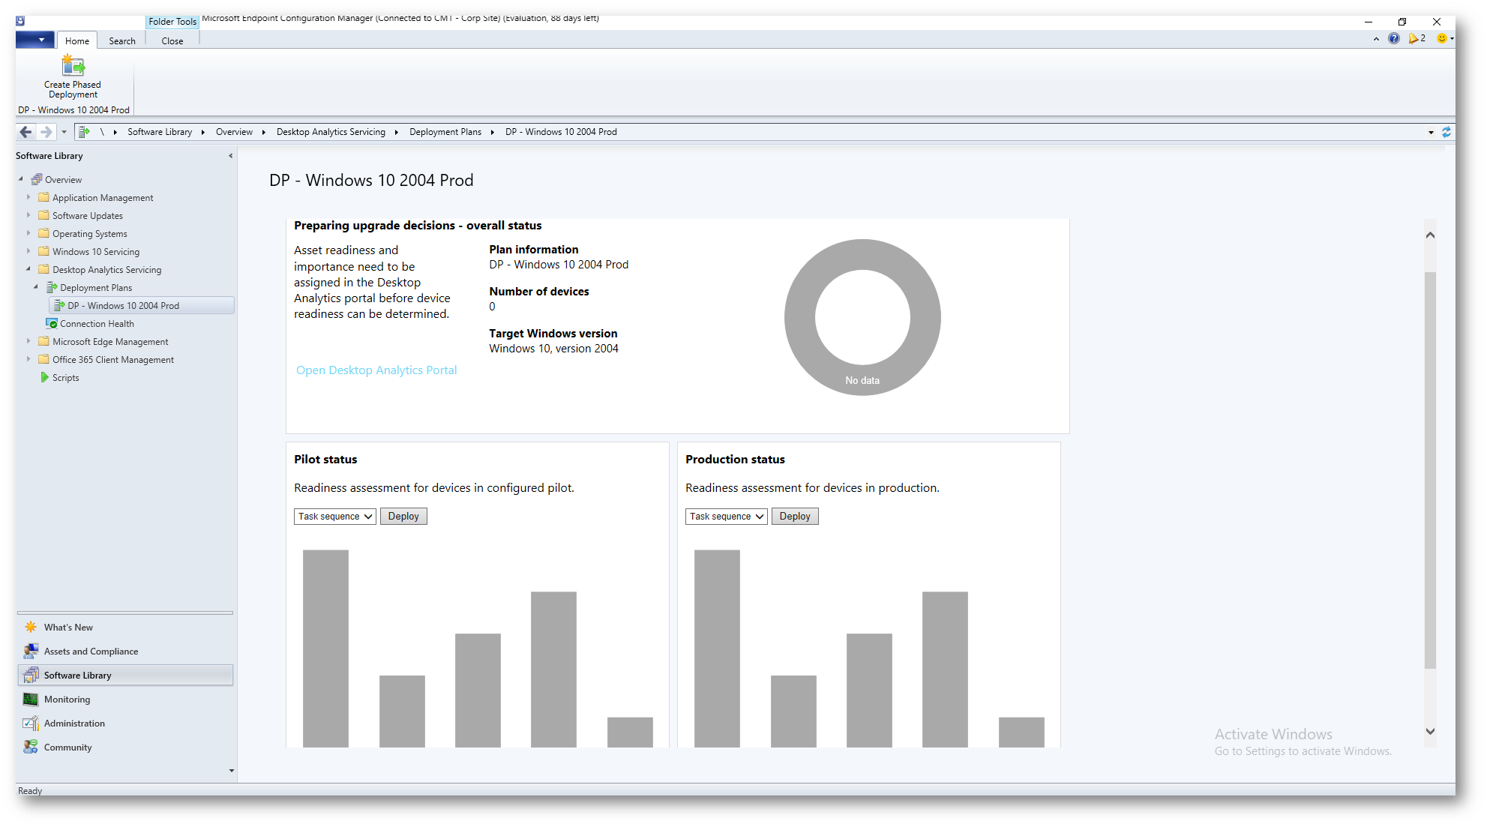The image size is (1487, 827).
Task: Click the vertical scrollbar thumb
Action: 1431,469
